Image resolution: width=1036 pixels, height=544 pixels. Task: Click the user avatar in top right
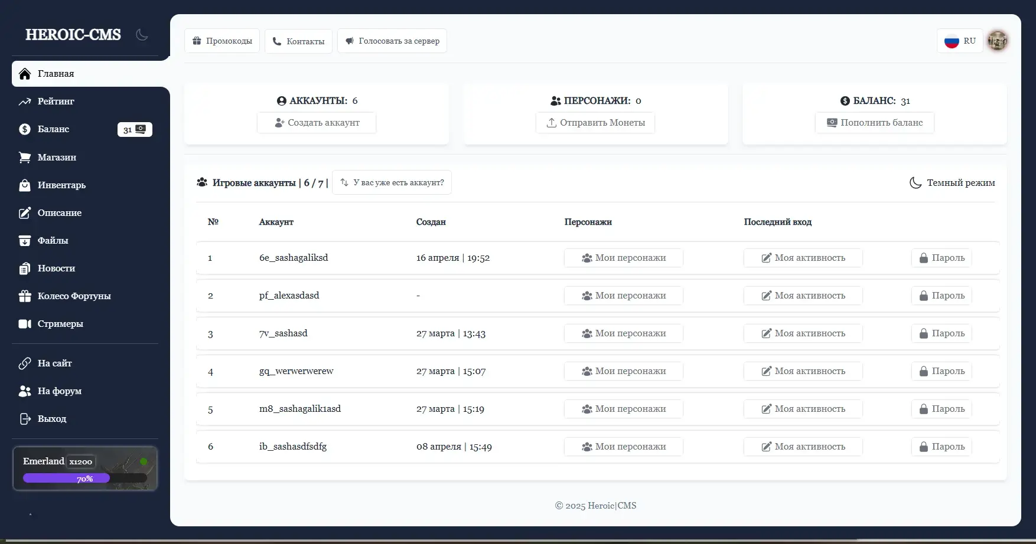click(998, 41)
